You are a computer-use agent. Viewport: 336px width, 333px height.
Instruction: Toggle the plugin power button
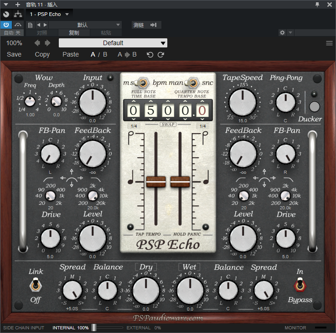point(6,25)
